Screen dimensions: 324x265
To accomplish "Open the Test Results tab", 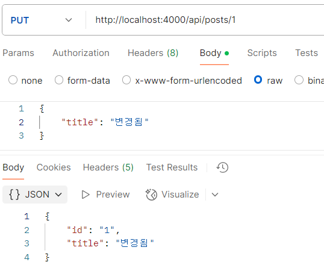I will (172, 167).
